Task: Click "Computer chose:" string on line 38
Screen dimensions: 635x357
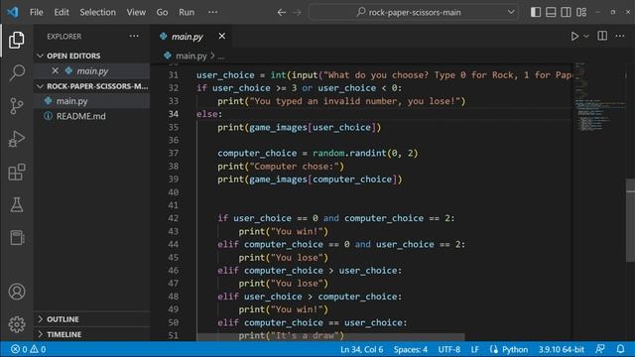Action: click(294, 167)
